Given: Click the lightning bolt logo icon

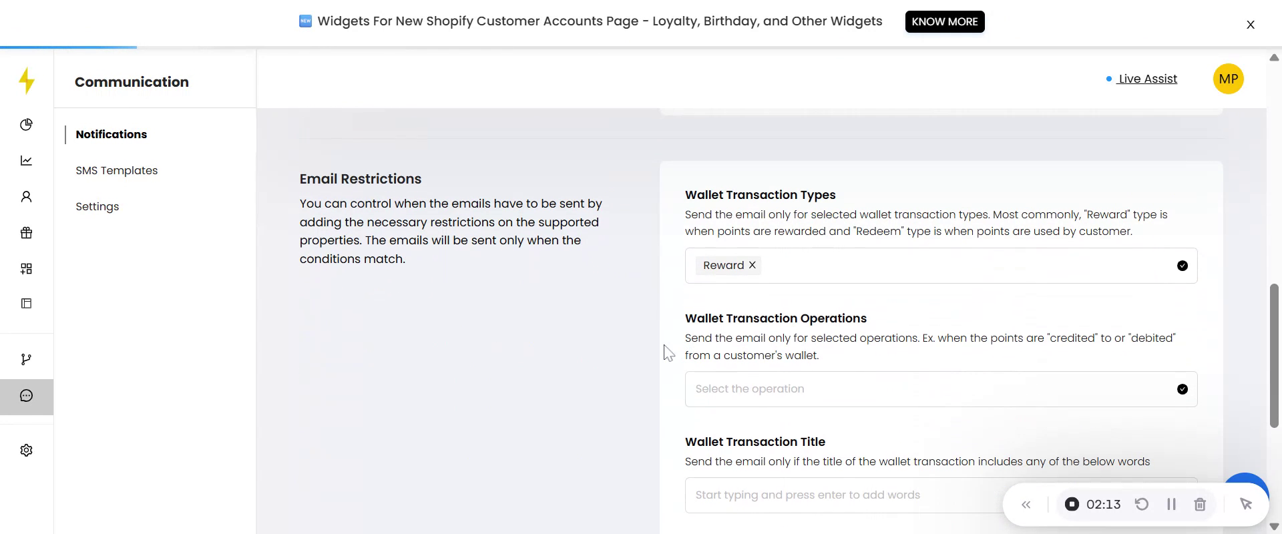Looking at the screenshot, I should coord(27,81).
